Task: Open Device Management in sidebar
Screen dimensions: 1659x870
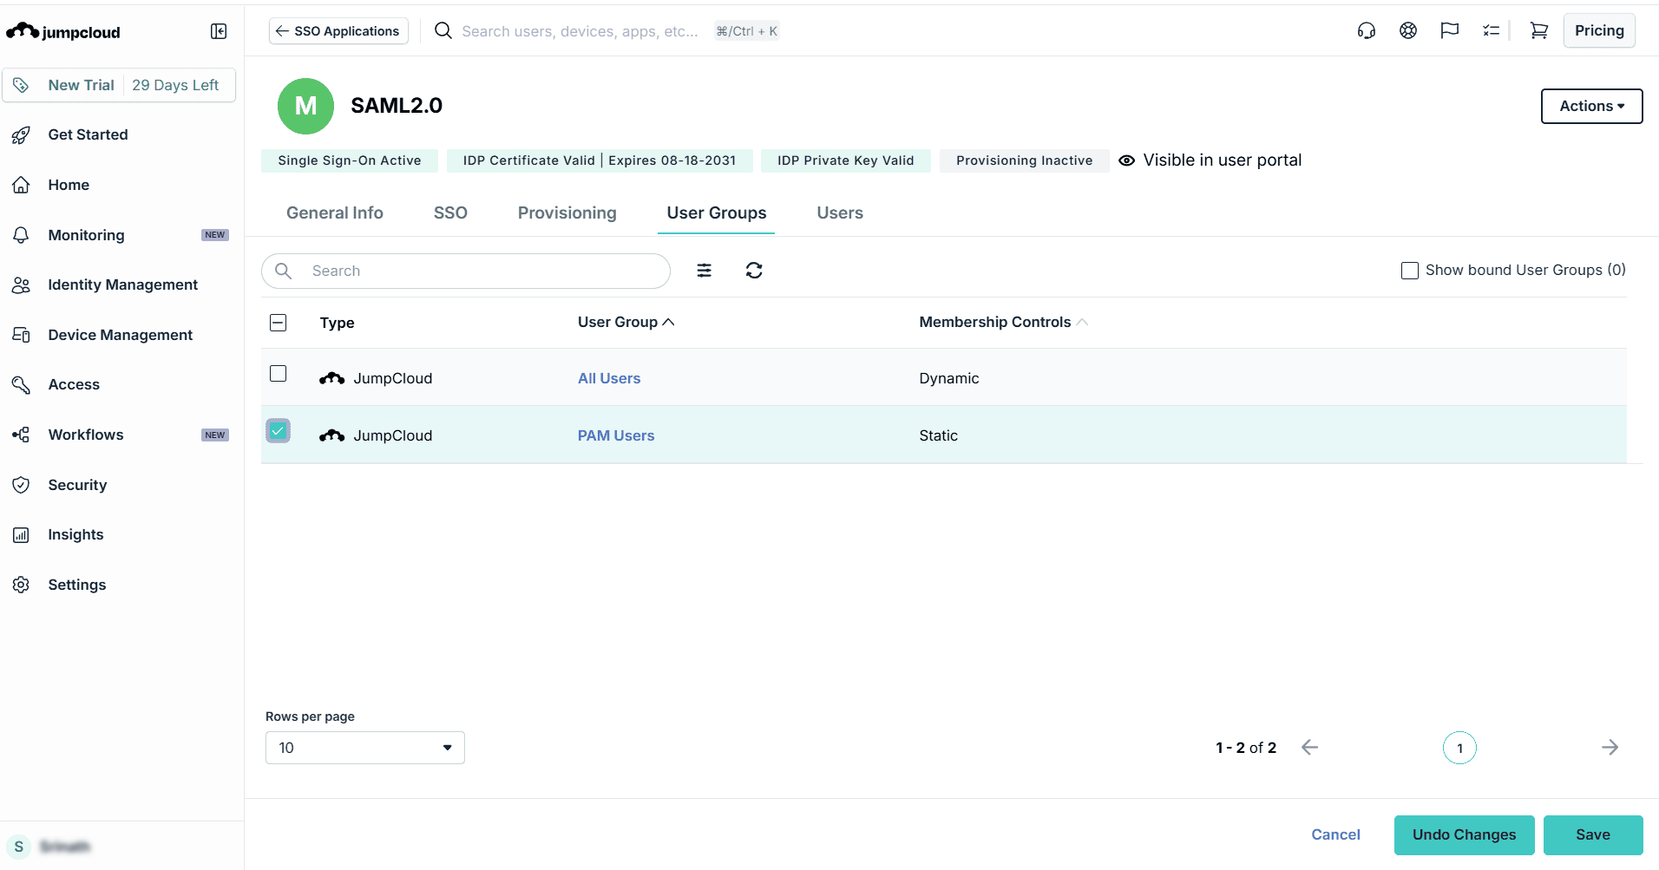Action: pos(119,335)
